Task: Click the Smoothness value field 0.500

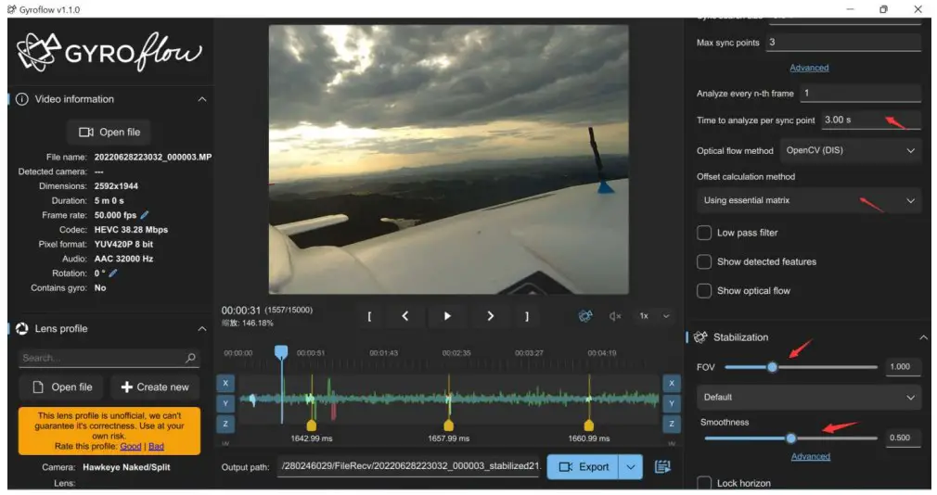Action: (x=903, y=438)
